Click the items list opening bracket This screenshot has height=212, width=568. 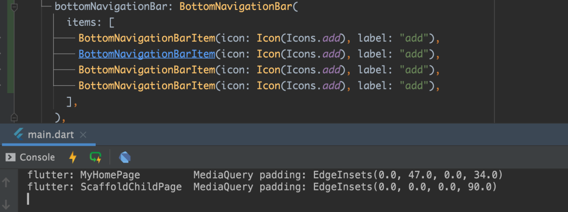111,23
